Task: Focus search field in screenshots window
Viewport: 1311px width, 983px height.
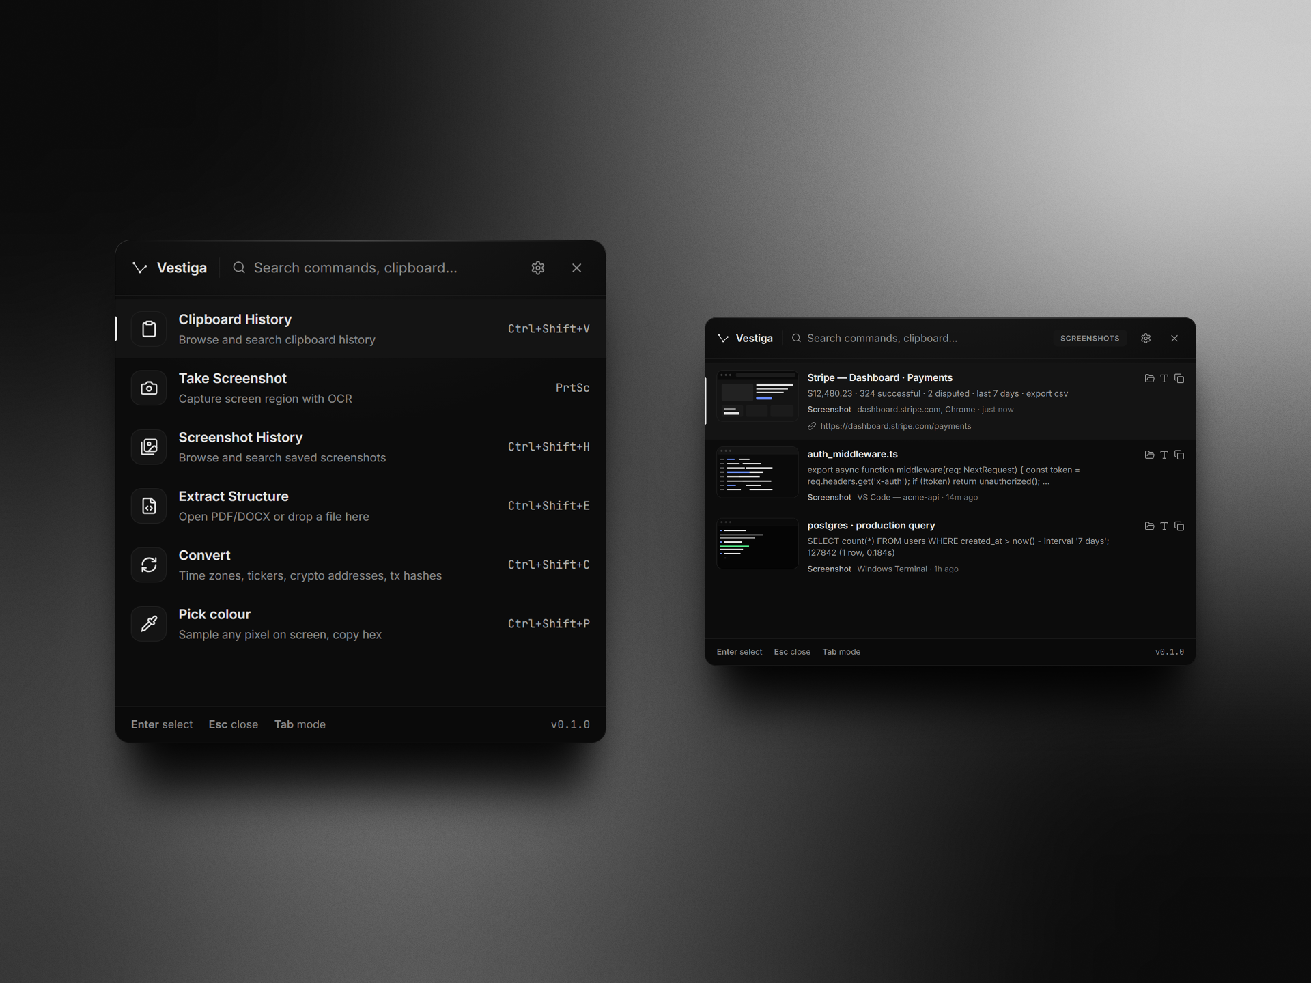Action: 918,338
